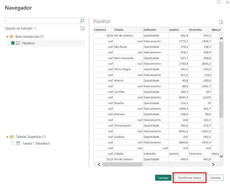Click the search magnifier icon
The width and height of the screenshot is (230, 184).
coord(82,21)
